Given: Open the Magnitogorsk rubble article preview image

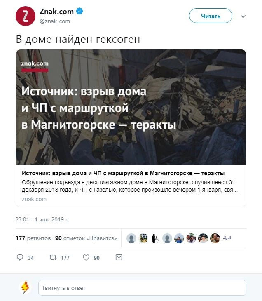Looking at the screenshot, I should (131, 107).
